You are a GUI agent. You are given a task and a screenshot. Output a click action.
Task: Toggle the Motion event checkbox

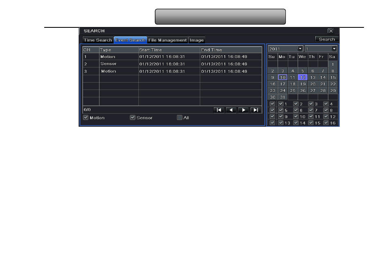pyautogui.click(x=86, y=118)
